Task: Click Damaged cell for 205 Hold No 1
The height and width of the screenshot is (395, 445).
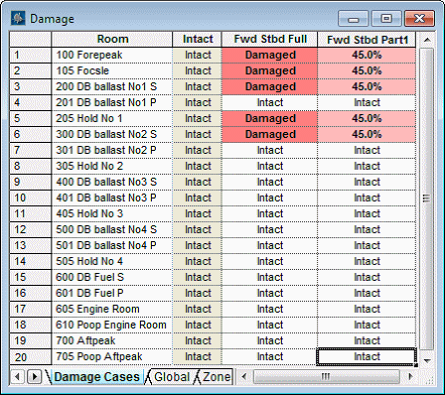Action: pyautogui.click(x=270, y=118)
